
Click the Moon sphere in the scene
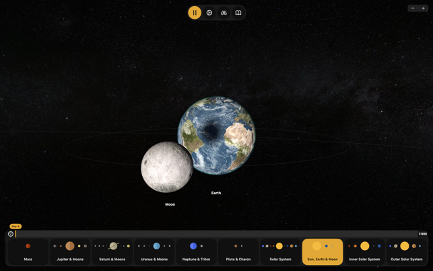pyautogui.click(x=167, y=167)
